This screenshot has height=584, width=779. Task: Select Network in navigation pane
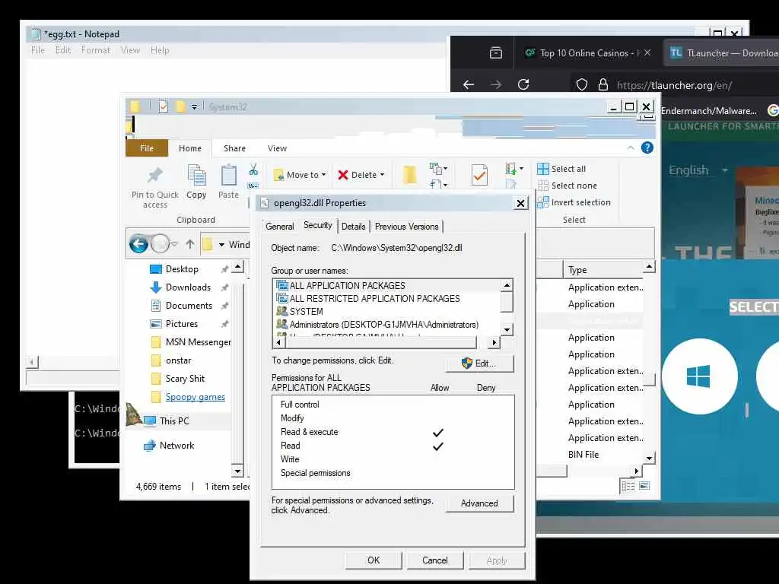coord(176,446)
